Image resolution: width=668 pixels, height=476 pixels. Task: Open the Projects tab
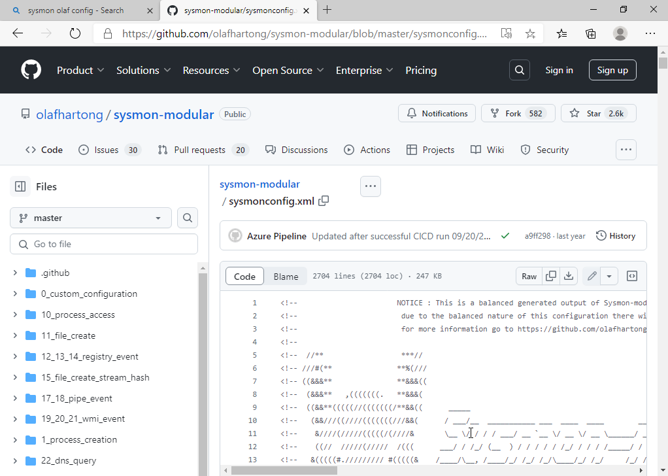(430, 150)
